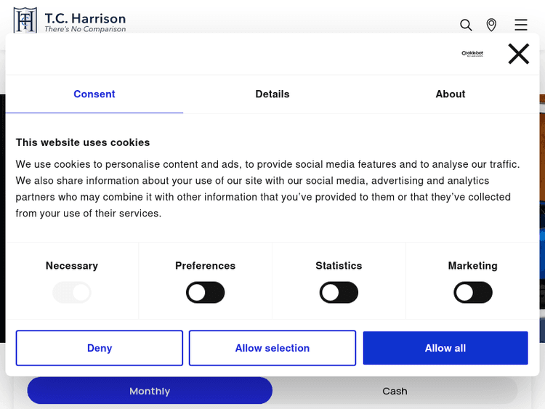This screenshot has height=409, width=545.
Task: Open the search magnifier icon in header
Action: pos(466,25)
